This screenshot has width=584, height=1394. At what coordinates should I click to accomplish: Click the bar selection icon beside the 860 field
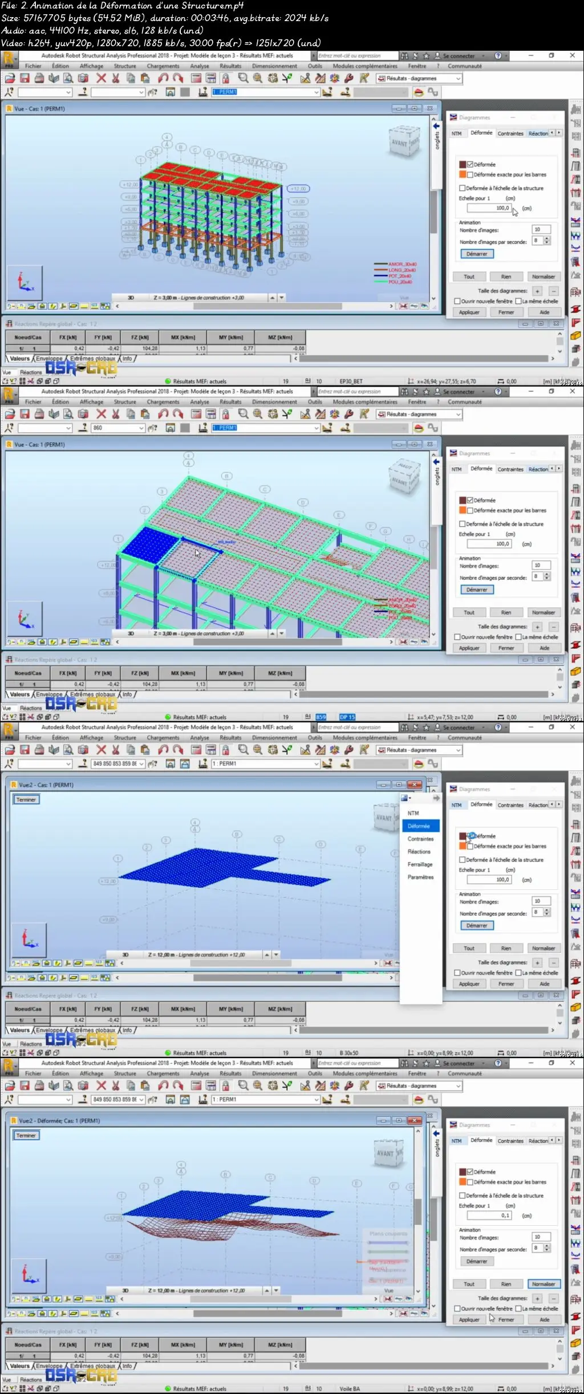point(83,428)
